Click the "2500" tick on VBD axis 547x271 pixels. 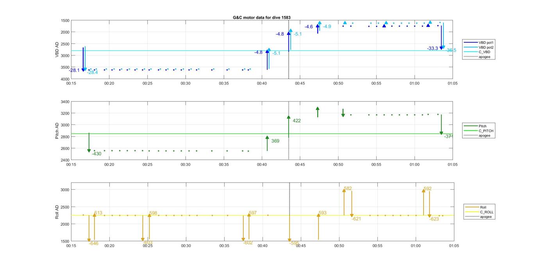point(65,44)
